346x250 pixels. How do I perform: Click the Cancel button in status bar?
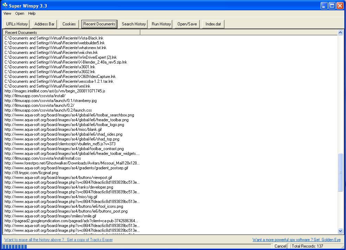280,246
